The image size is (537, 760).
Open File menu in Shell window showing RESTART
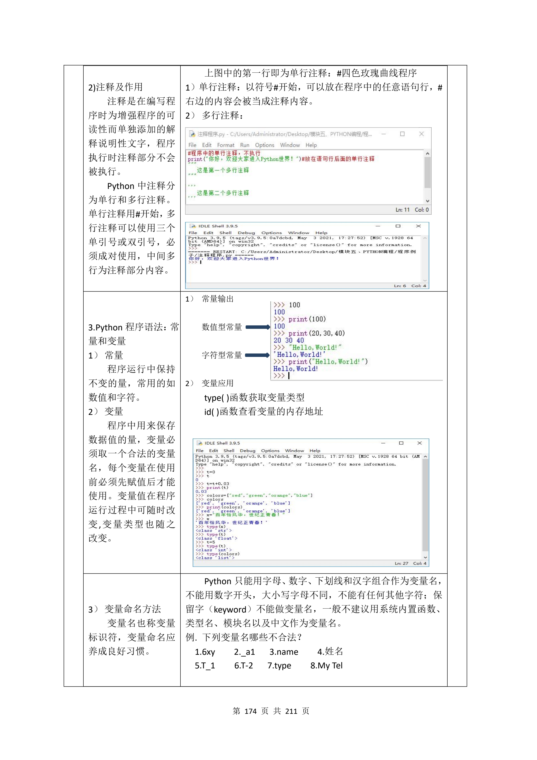(193, 233)
